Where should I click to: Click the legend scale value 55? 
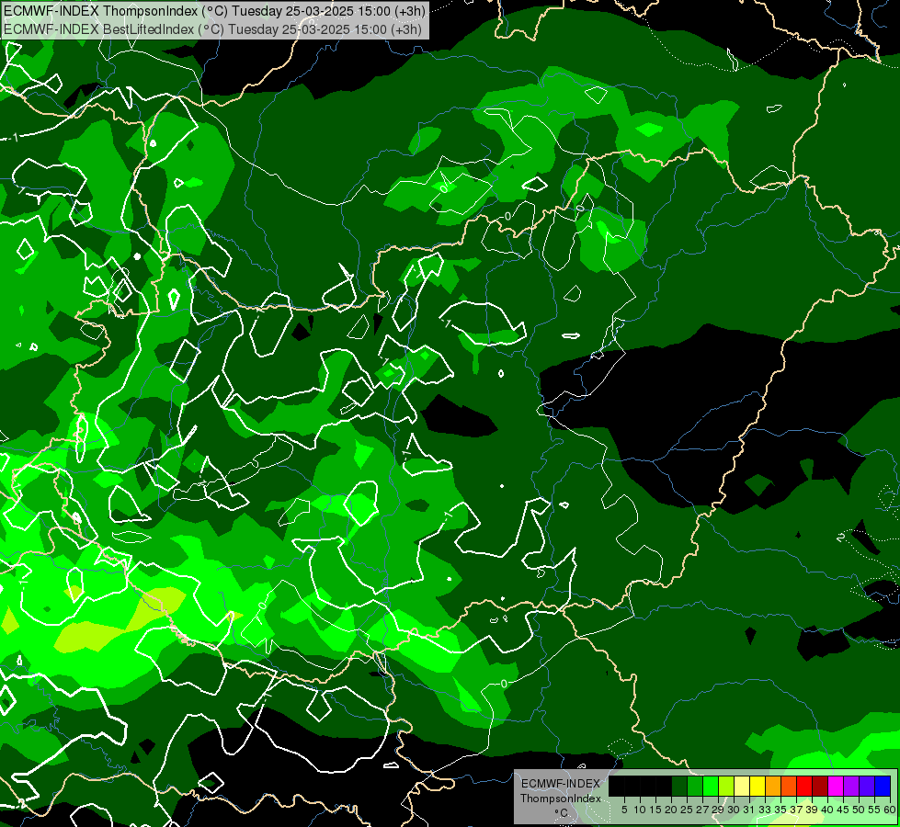point(875,810)
